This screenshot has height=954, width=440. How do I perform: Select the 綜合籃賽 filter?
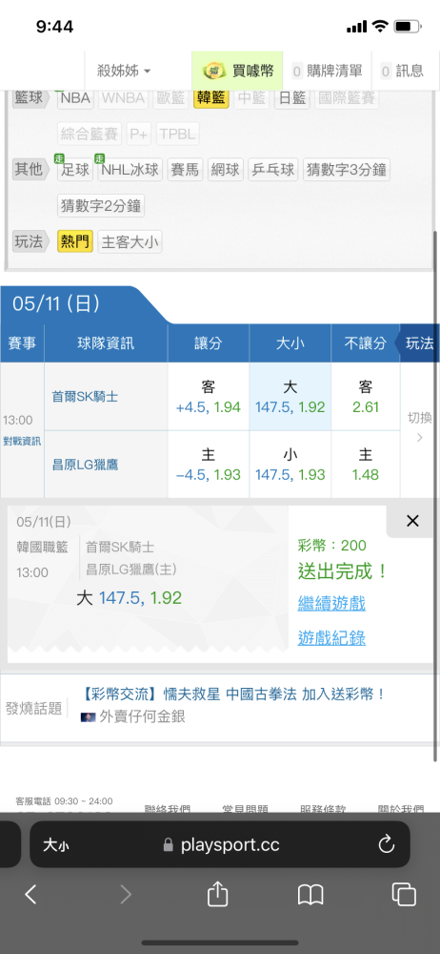[90, 134]
